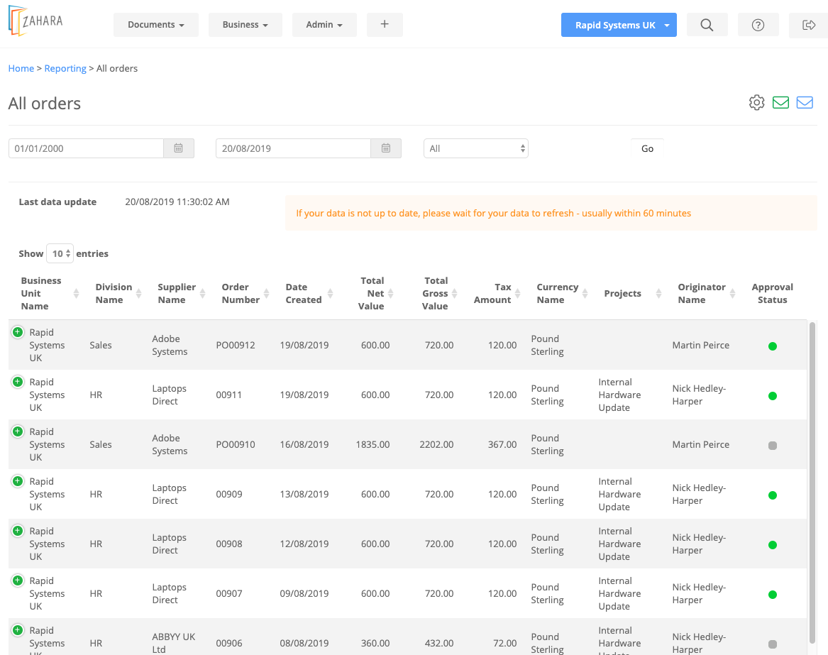The width and height of the screenshot is (828, 655).
Task: Open the All filter dropdown
Action: tap(475, 148)
